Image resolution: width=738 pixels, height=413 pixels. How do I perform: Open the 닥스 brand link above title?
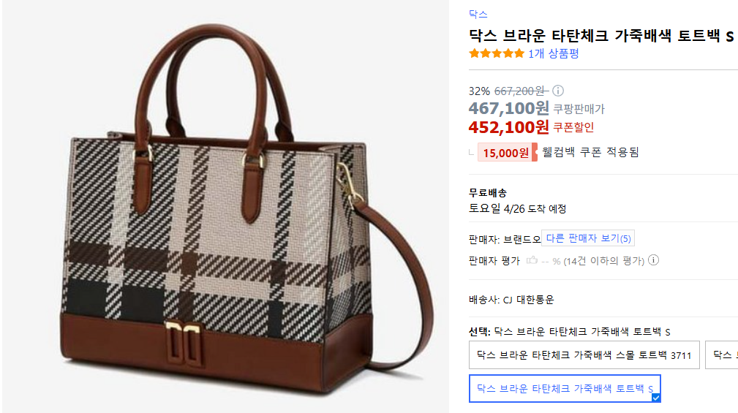pyautogui.click(x=478, y=14)
